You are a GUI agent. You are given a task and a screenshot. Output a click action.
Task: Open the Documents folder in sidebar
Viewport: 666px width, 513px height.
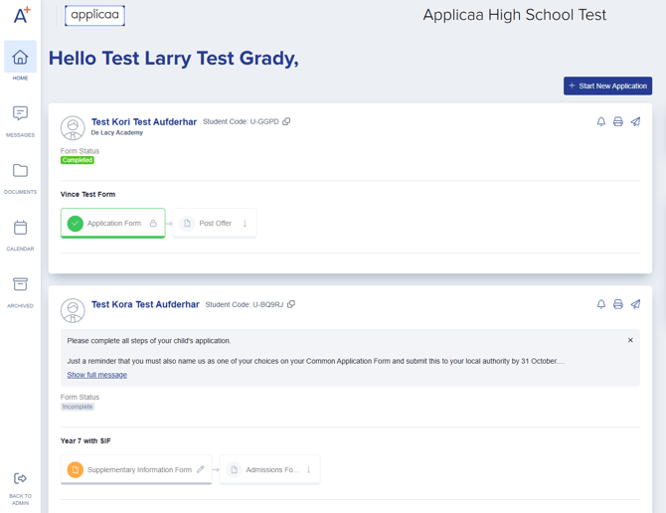click(x=20, y=176)
